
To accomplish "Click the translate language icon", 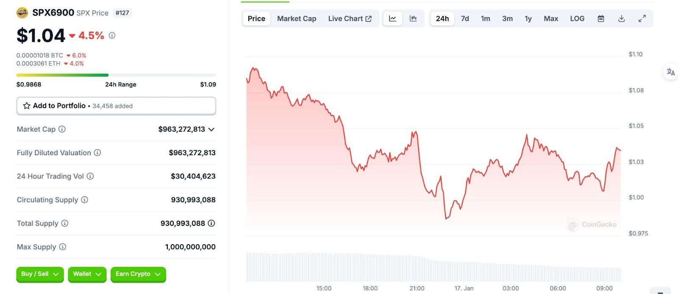I will click(x=670, y=72).
